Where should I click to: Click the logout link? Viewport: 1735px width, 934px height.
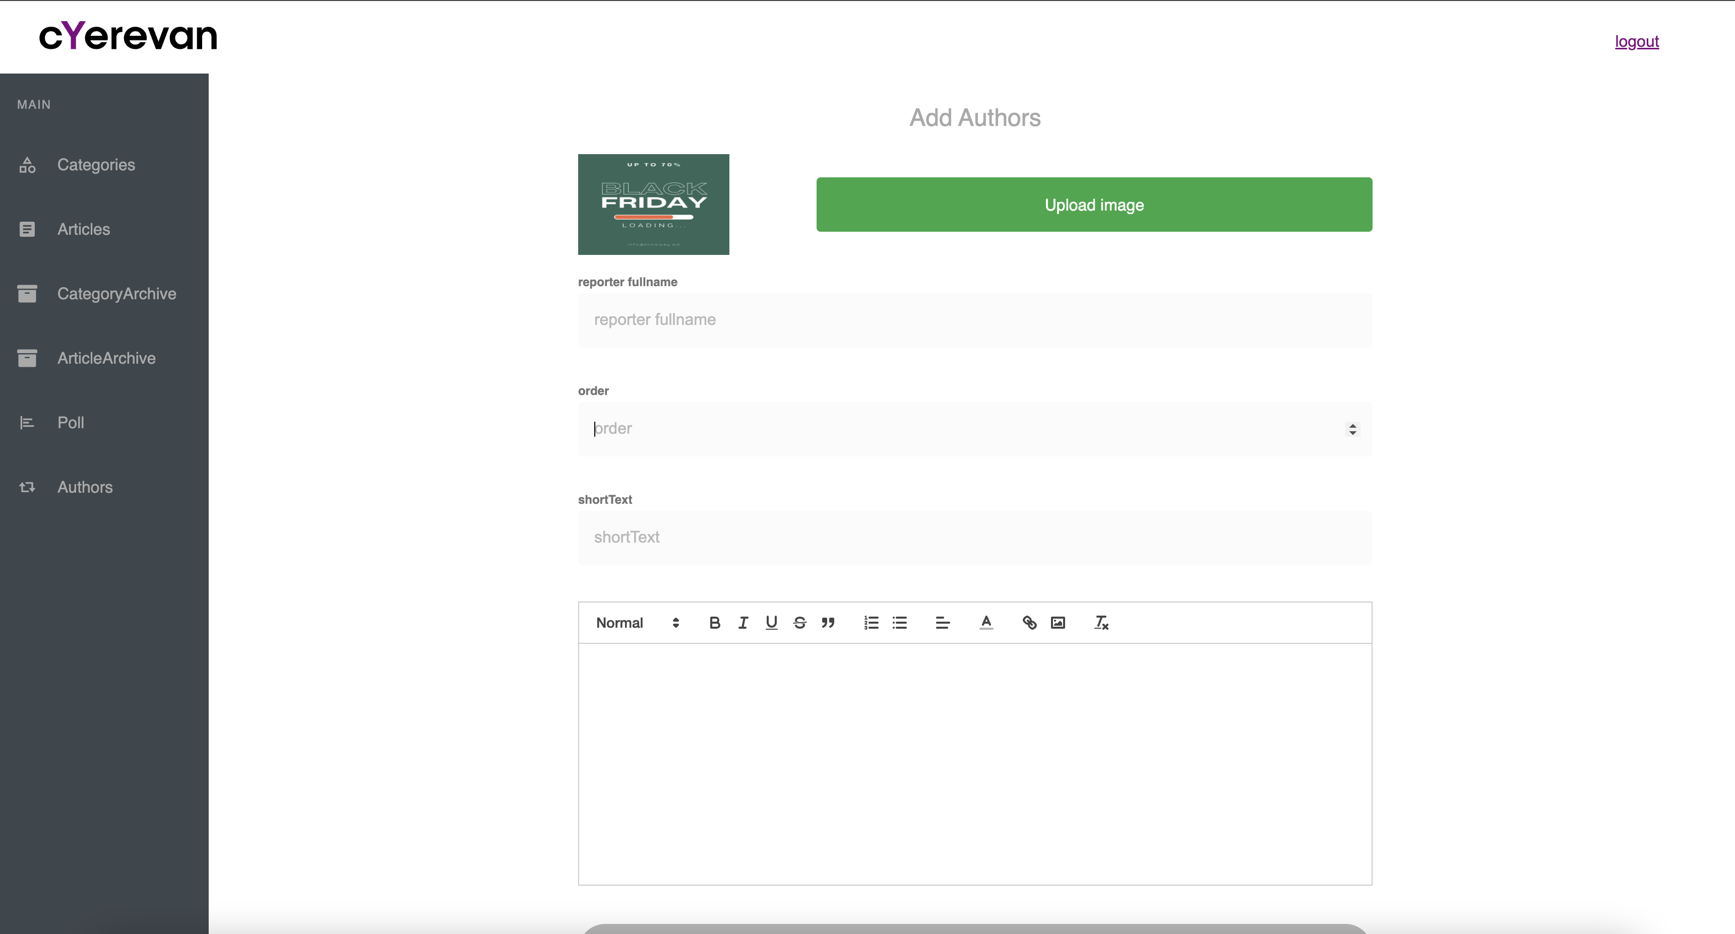pos(1636,42)
